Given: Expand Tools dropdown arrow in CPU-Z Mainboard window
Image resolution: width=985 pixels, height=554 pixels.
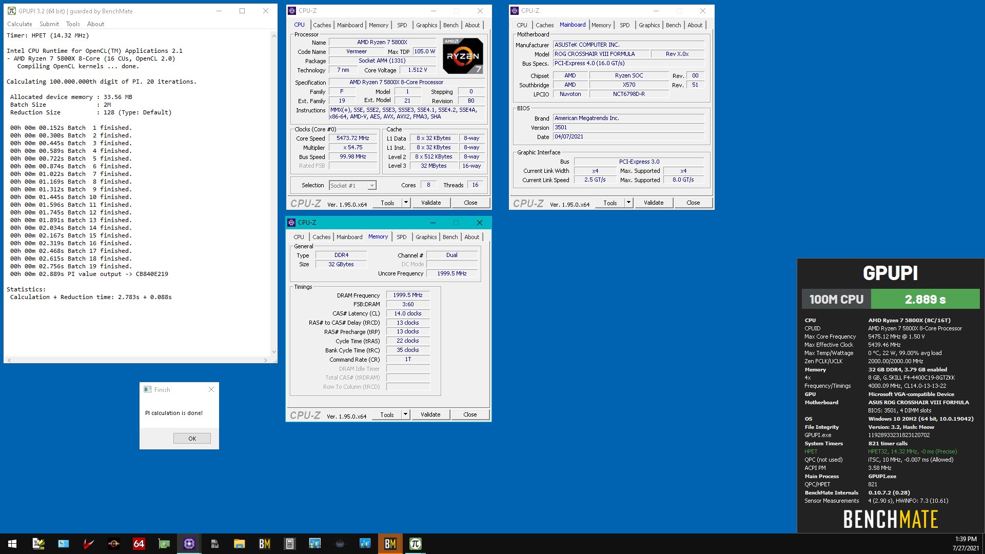Looking at the screenshot, I should [x=628, y=203].
